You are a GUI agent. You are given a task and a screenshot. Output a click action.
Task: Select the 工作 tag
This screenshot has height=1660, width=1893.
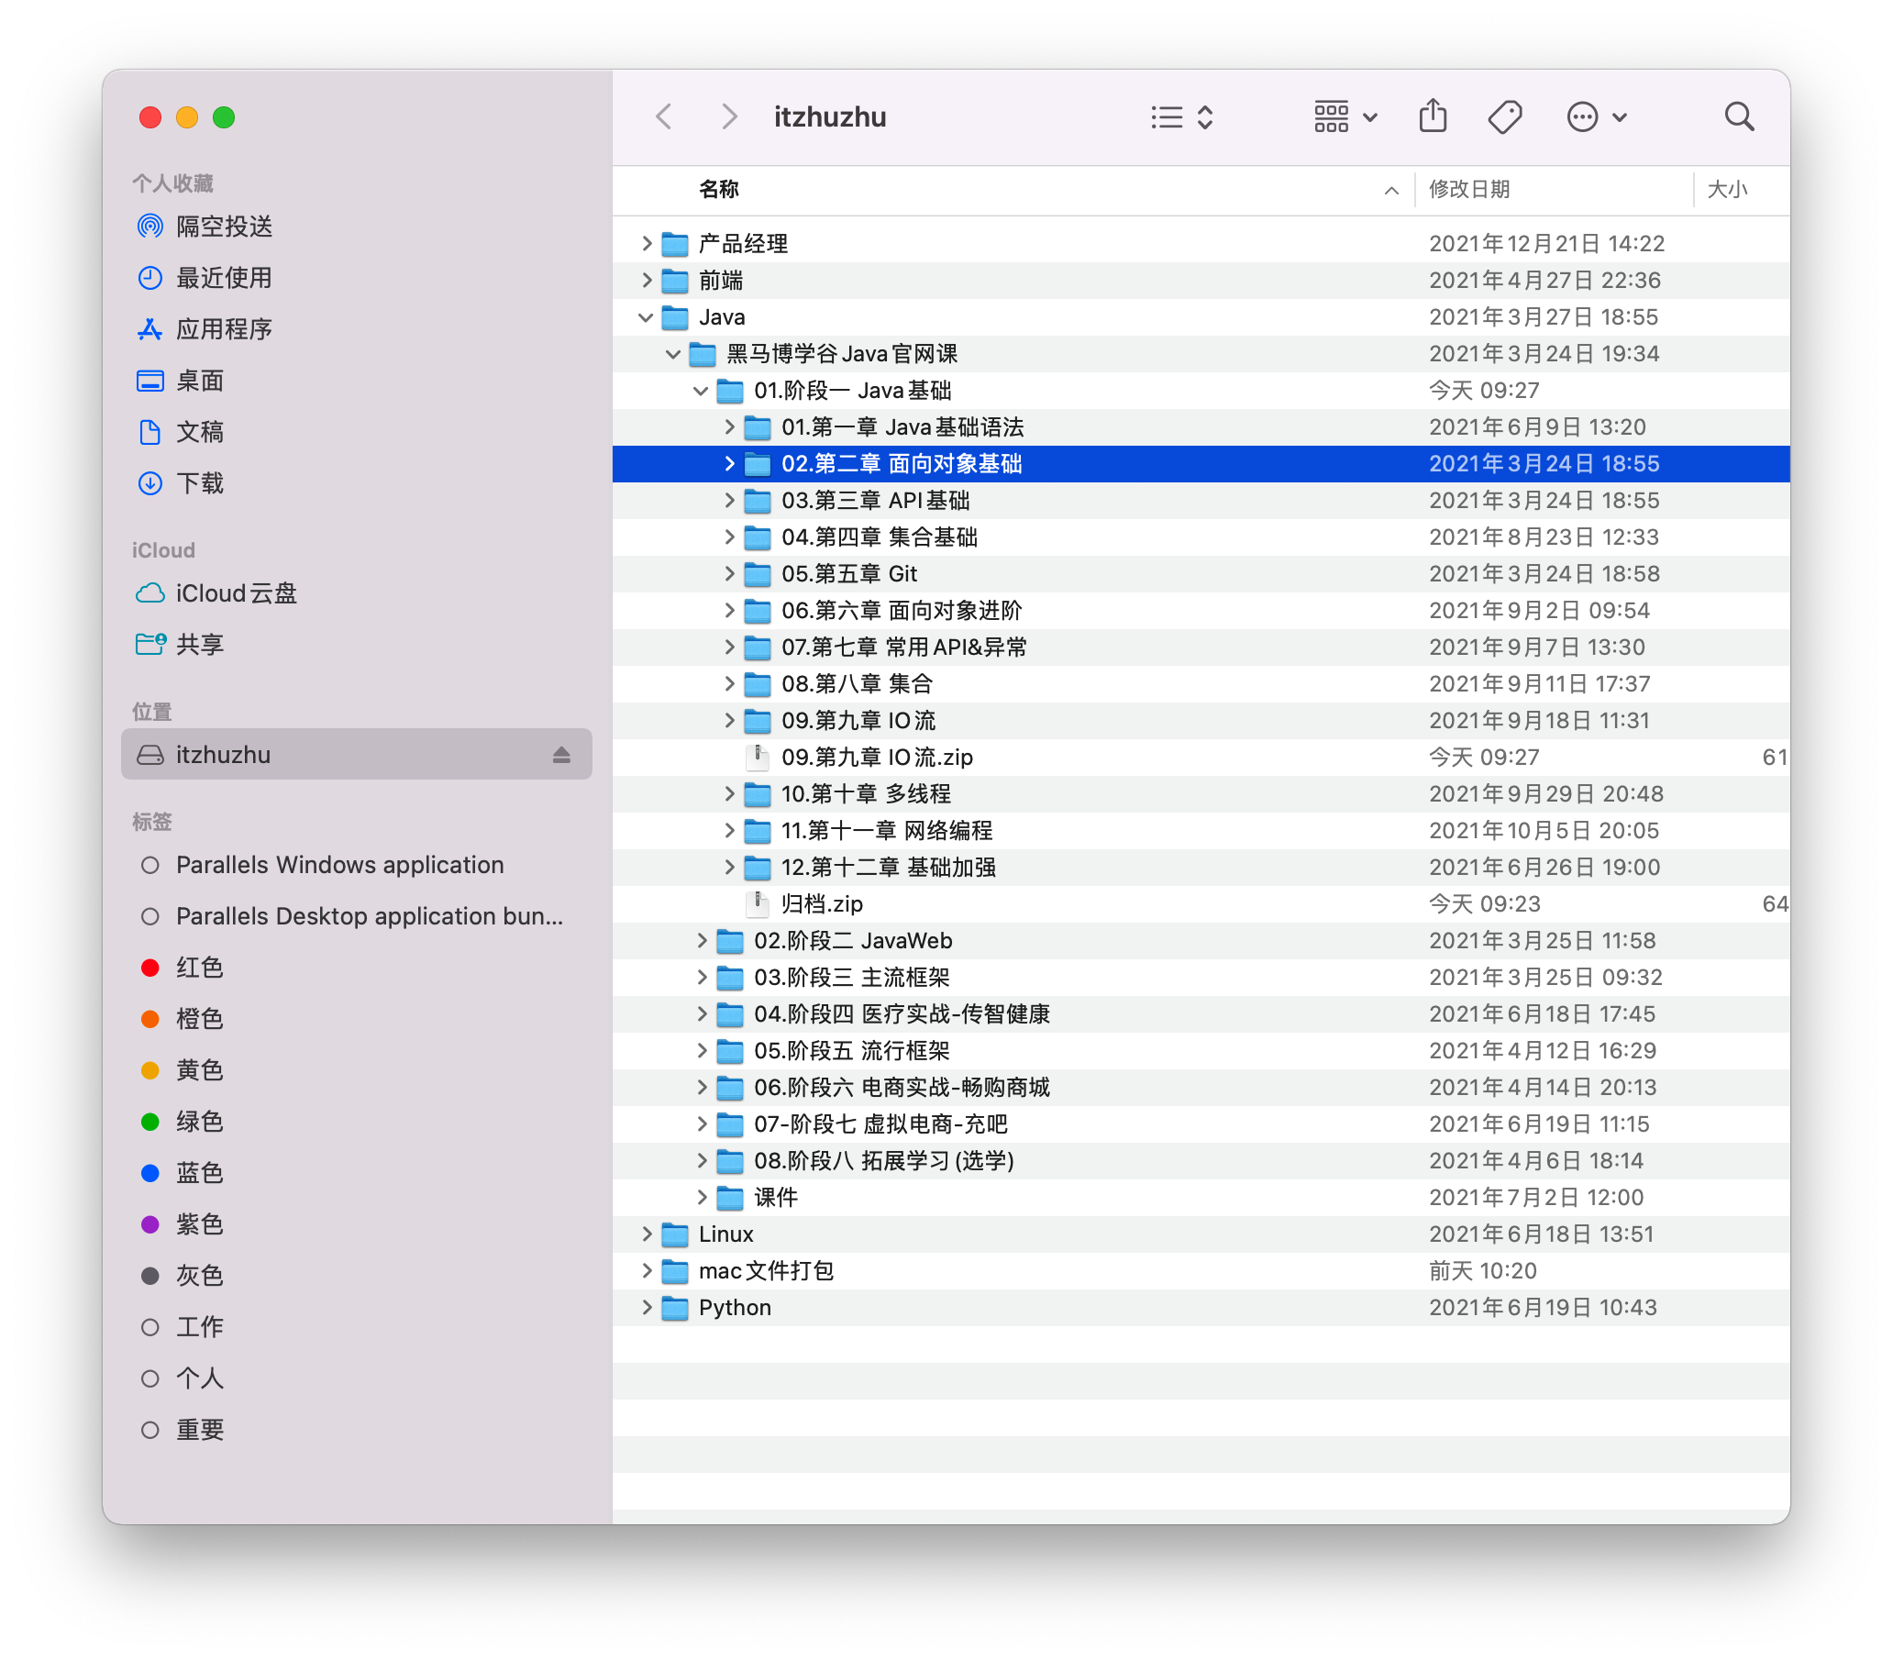[357, 1326]
